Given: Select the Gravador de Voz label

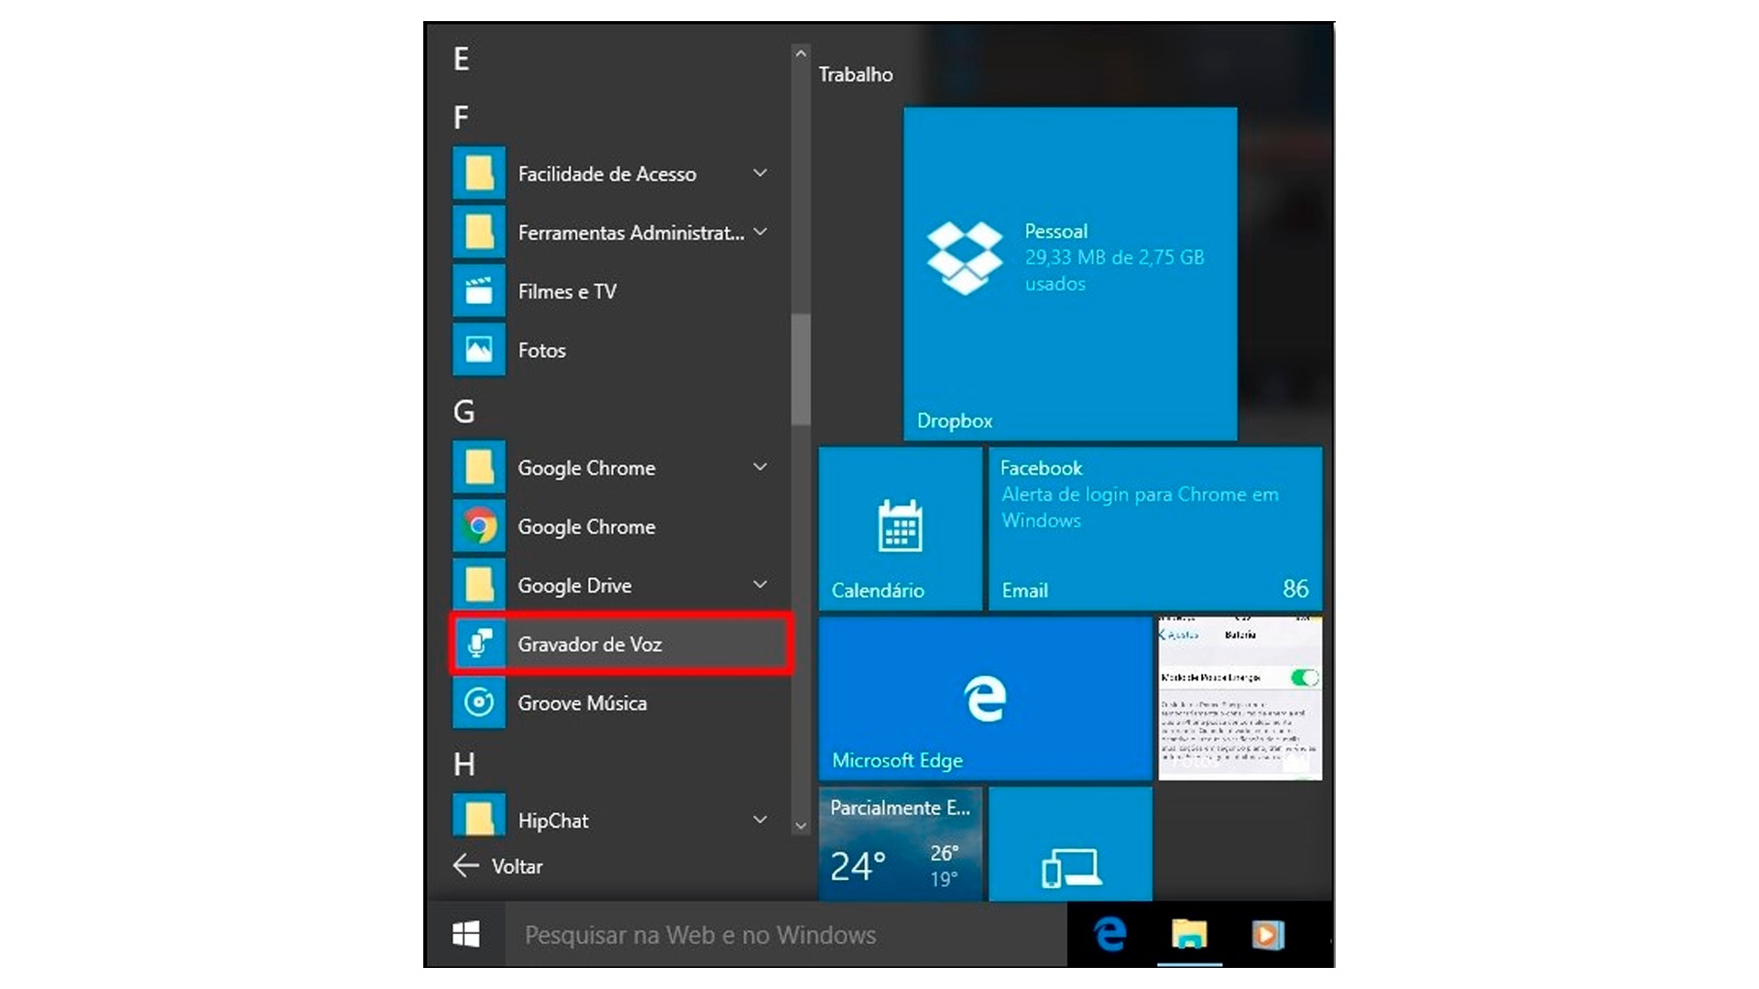Looking at the screenshot, I should pyautogui.click(x=590, y=644).
